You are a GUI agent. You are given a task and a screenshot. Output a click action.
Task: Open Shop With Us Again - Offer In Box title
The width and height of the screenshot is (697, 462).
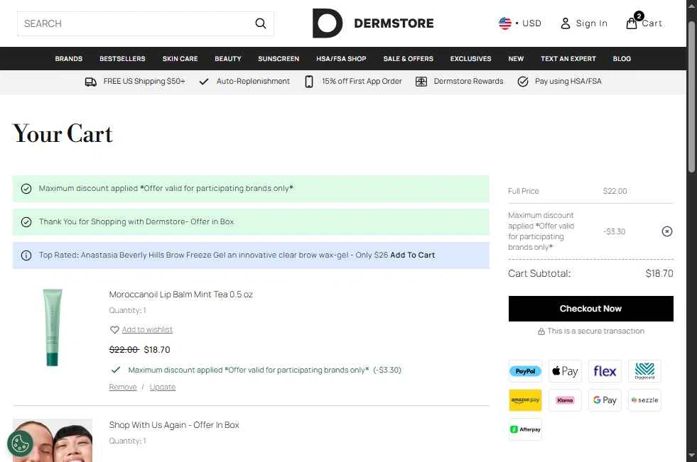click(174, 424)
